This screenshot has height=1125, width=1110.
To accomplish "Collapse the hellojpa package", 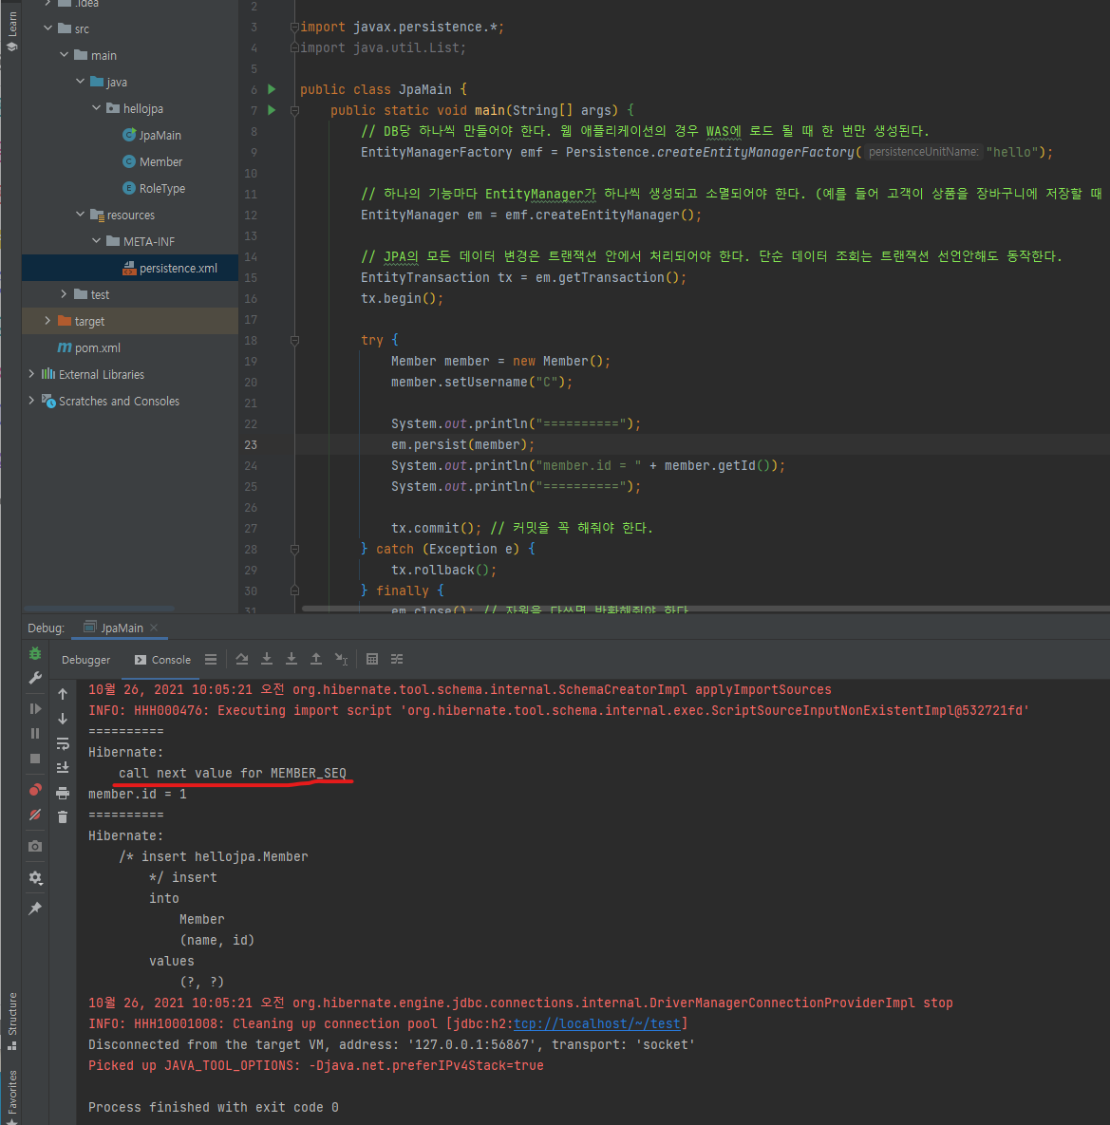I will click(x=97, y=107).
